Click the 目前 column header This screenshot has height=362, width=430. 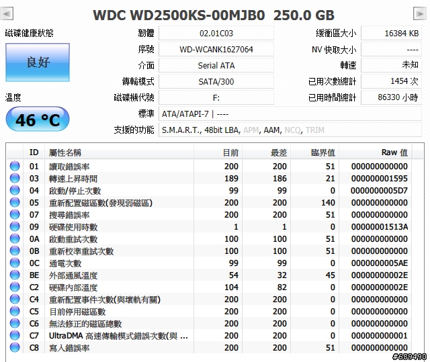pos(218,152)
